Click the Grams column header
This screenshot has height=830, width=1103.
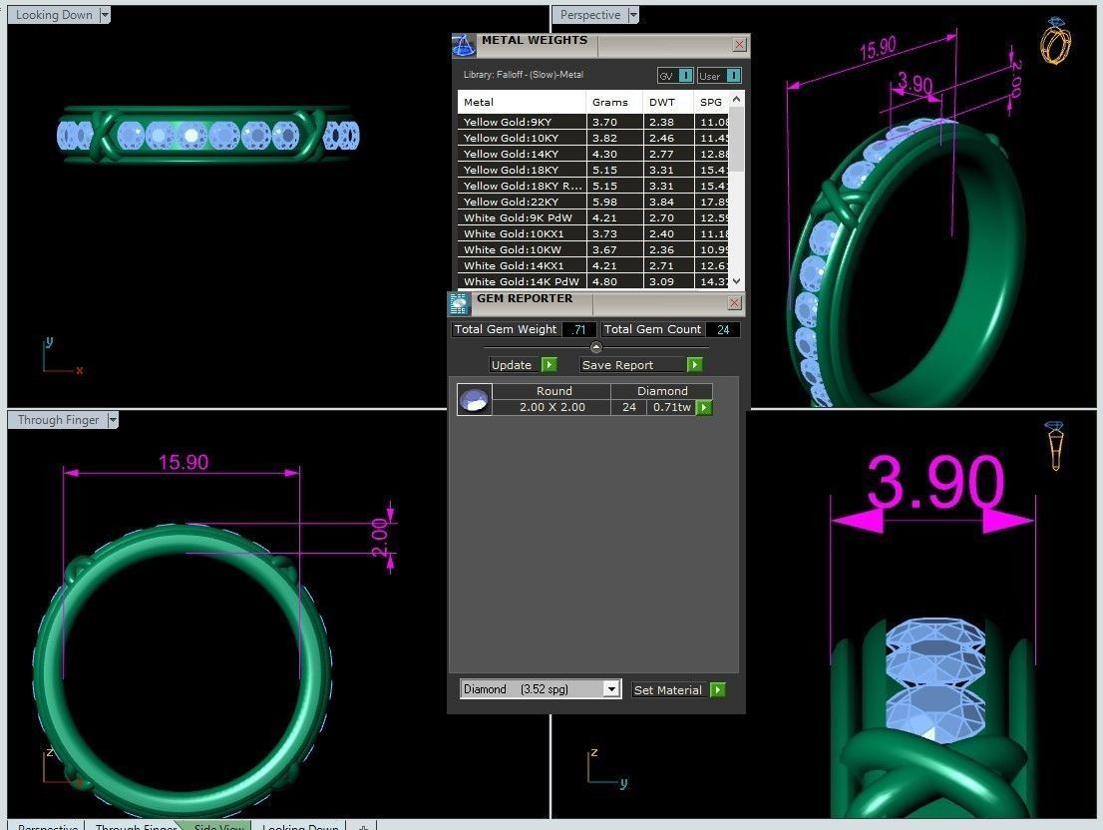614,102
